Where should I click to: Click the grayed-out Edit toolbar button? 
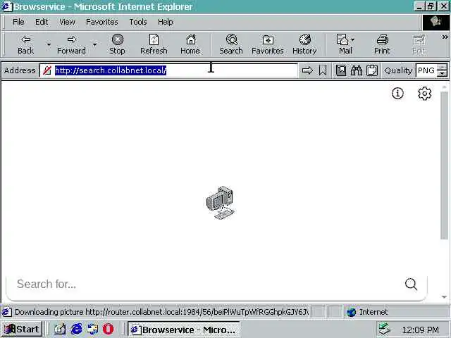tap(419, 44)
